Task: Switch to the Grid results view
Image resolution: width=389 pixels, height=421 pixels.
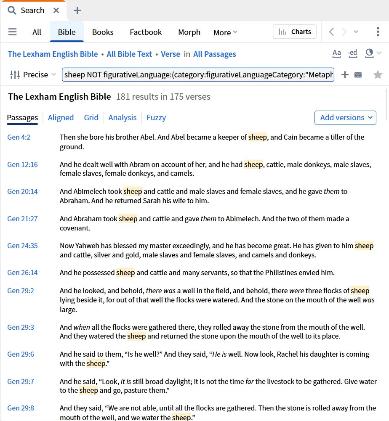Action: click(91, 118)
